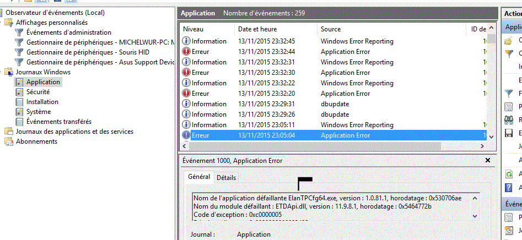Click the event list horizontal scrollbar left arrow

point(185,146)
